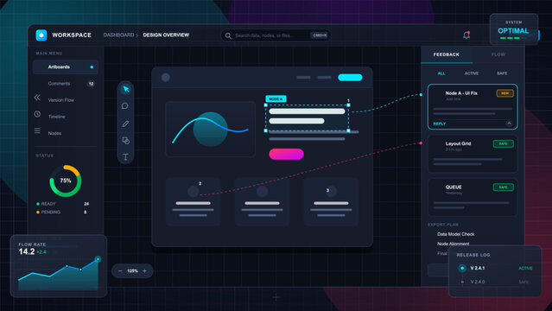Open the Node A - UI Fix card
Image resolution: width=552 pixels, height=311 pixels.
coord(473,107)
